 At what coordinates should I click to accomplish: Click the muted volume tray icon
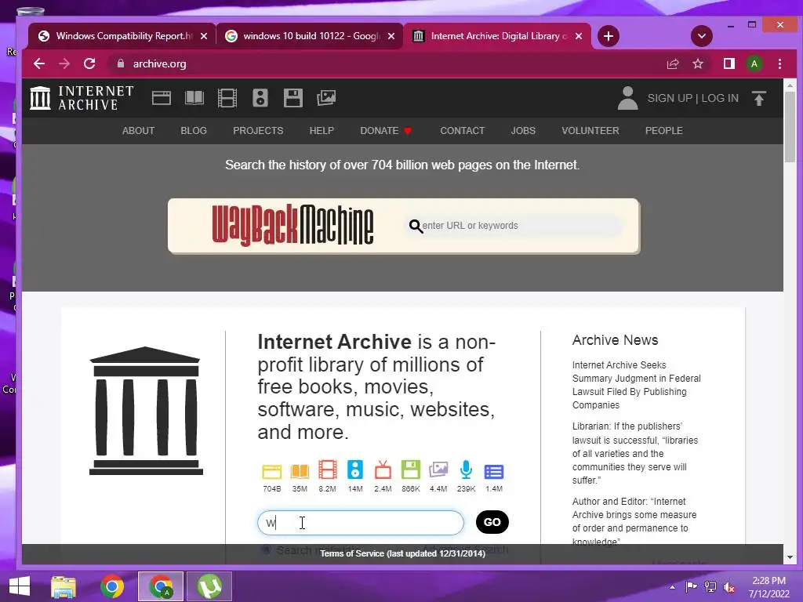(x=729, y=586)
